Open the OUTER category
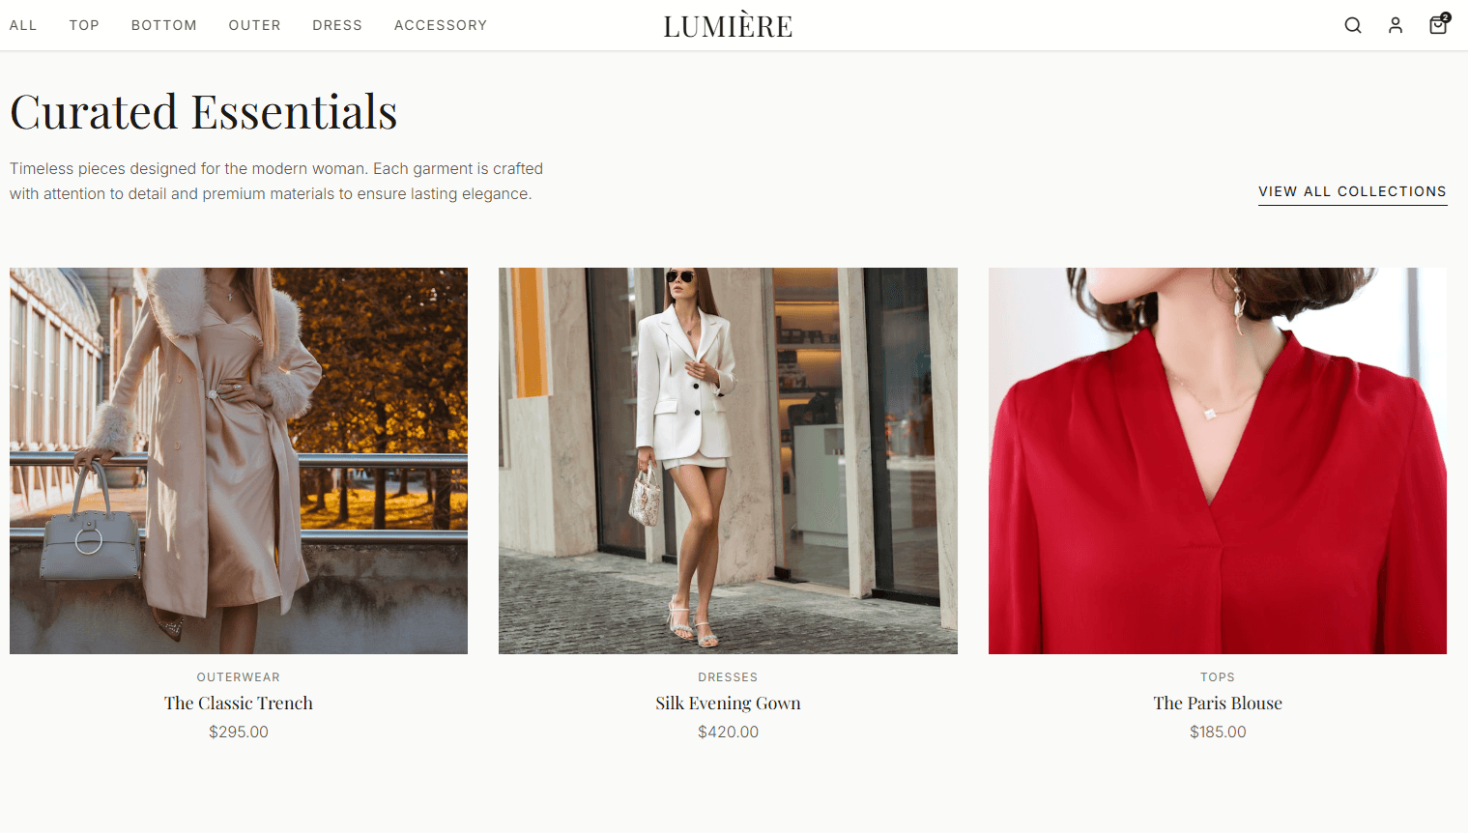 (255, 25)
